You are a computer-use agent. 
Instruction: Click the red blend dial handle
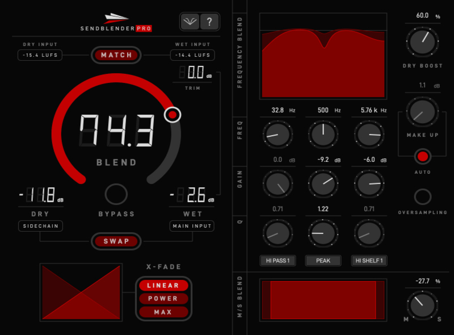click(173, 115)
